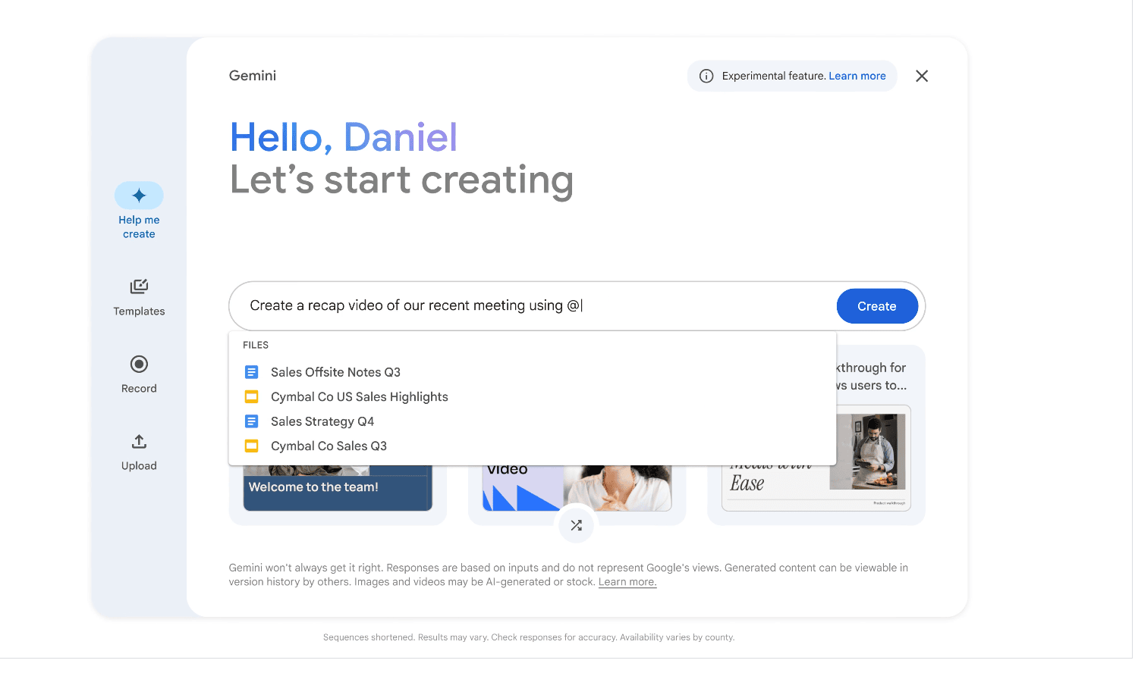Select the Help me create sparkle icon
Screen dimensions: 1135x676
pos(139,196)
